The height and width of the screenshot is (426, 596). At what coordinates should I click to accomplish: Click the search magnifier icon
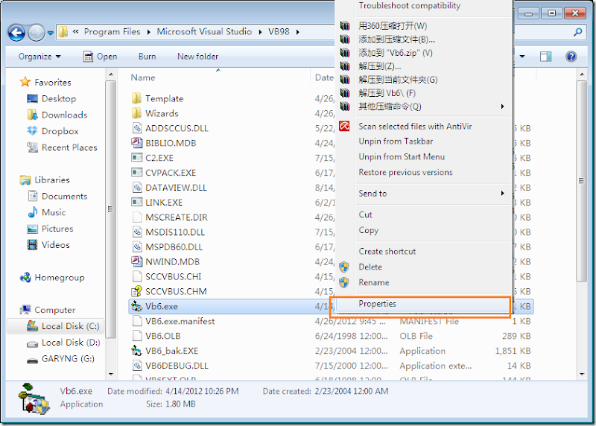pos(578,32)
